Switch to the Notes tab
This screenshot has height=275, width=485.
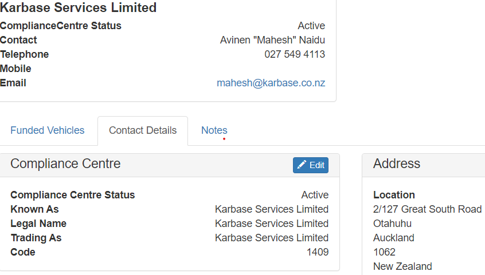tap(214, 130)
